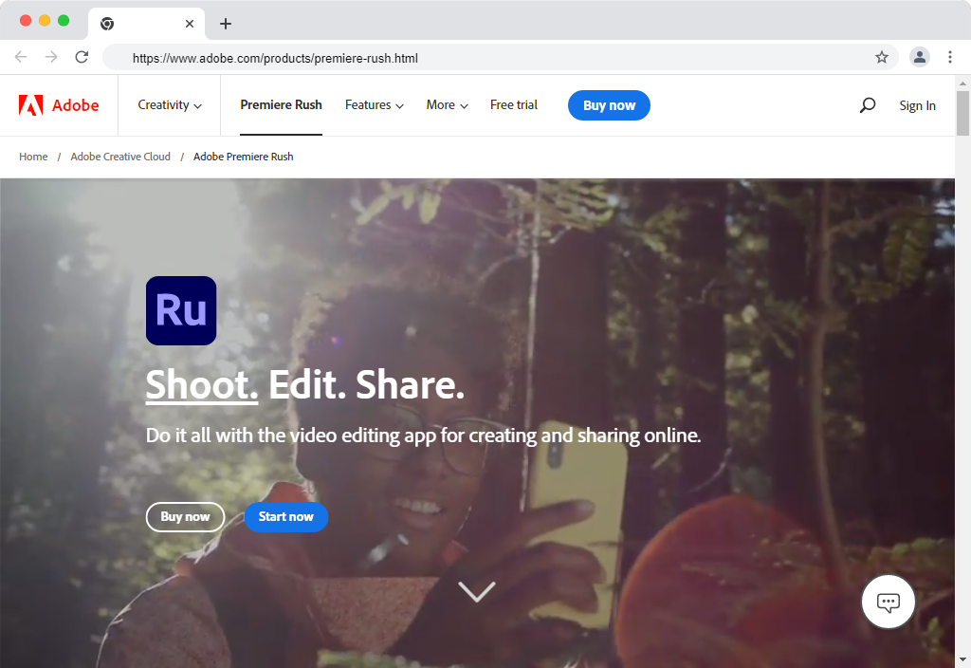Bookmark this page with star icon
Viewport: 971px width, 668px height.
click(881, 58)
